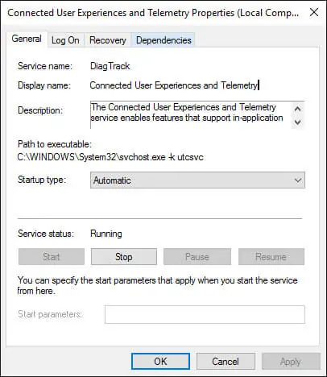Open the Startup type dropdown set to Automatic

(197, 180)
